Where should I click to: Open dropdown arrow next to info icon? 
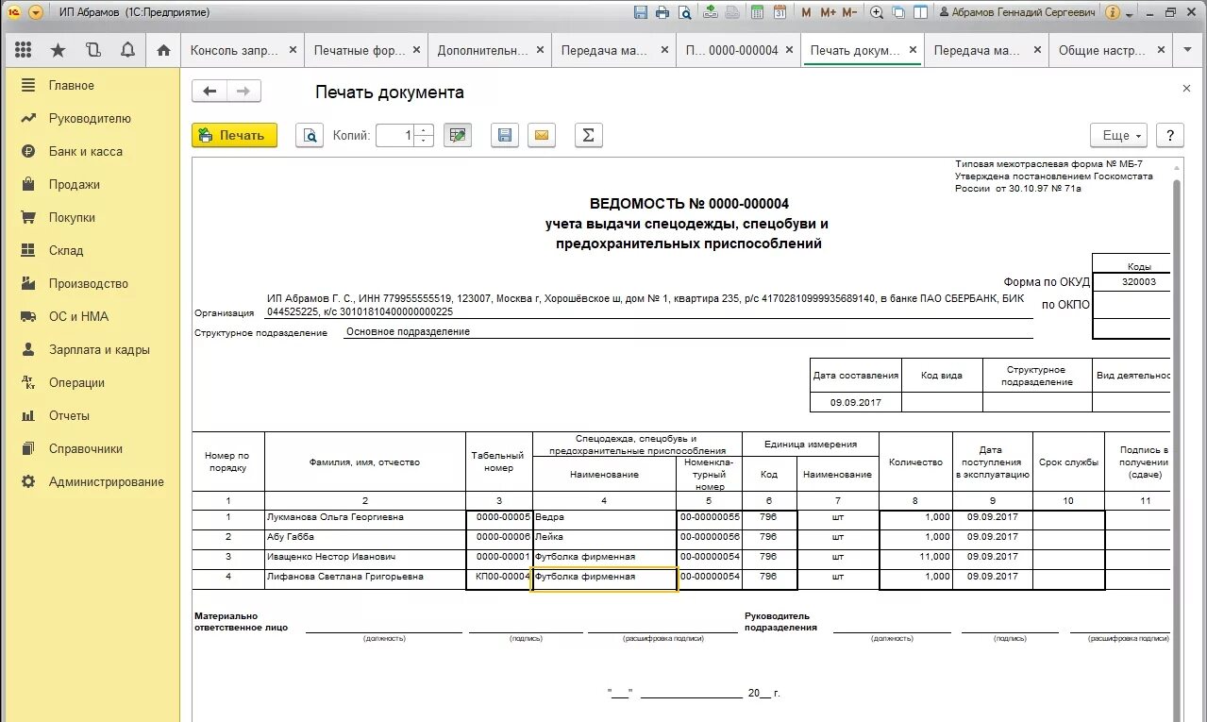pos(1129,13)
